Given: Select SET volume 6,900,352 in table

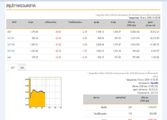Looking at the screenshot, I should click(x=135, y=32).
